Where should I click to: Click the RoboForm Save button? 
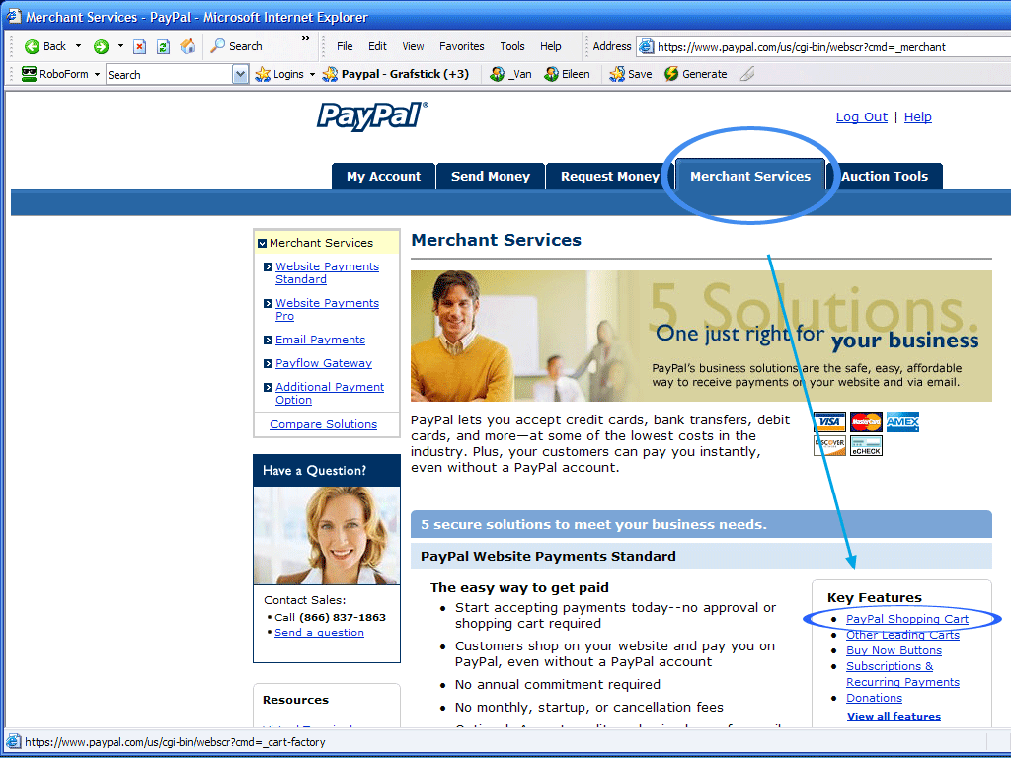coord(630,74)
